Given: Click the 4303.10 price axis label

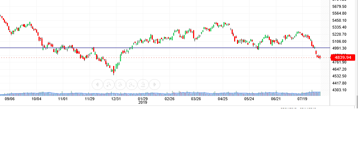Looking at the screenshot, I should point(339,90).
